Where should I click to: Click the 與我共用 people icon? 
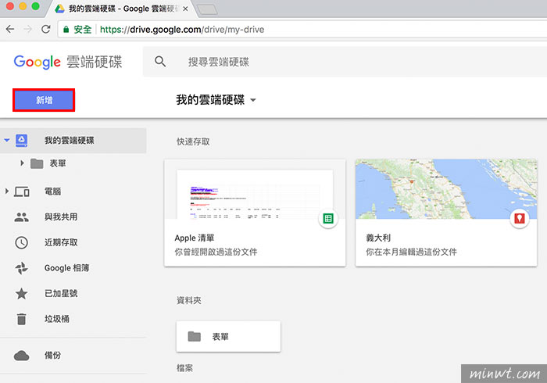(22, 217)
